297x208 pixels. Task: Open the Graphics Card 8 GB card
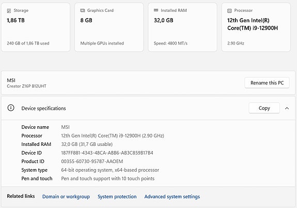click(109, 27)
